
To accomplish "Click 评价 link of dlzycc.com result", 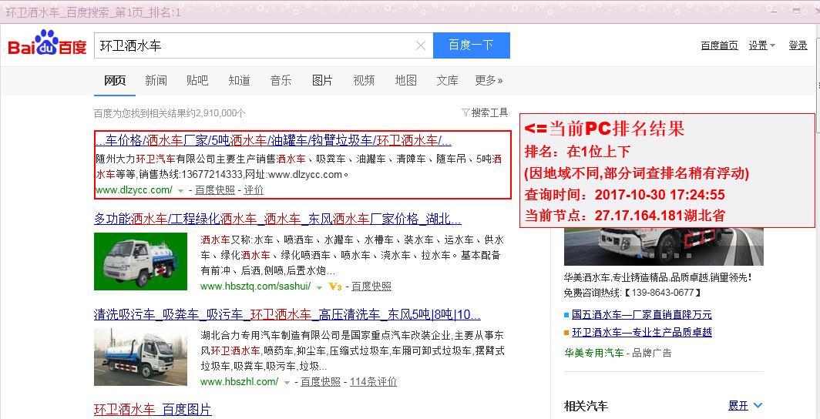I will [x=254, y=190].
